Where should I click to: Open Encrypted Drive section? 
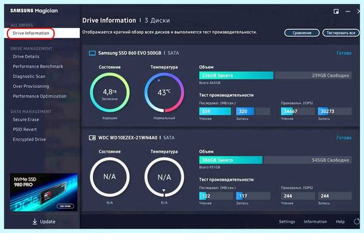pos(29,139)
